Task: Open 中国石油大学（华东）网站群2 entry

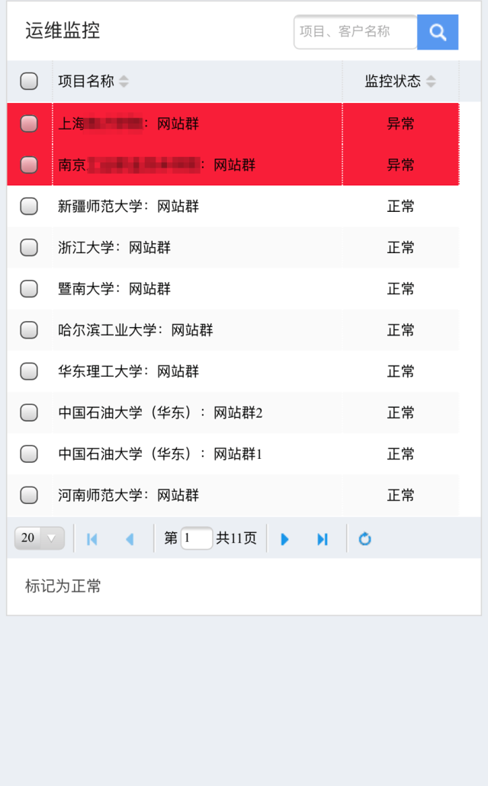Action: [160, 413]
